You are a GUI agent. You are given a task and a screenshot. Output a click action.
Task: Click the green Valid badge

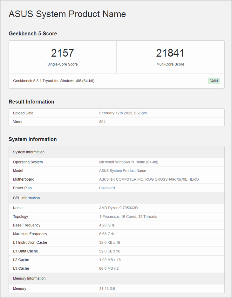[214, 81]
